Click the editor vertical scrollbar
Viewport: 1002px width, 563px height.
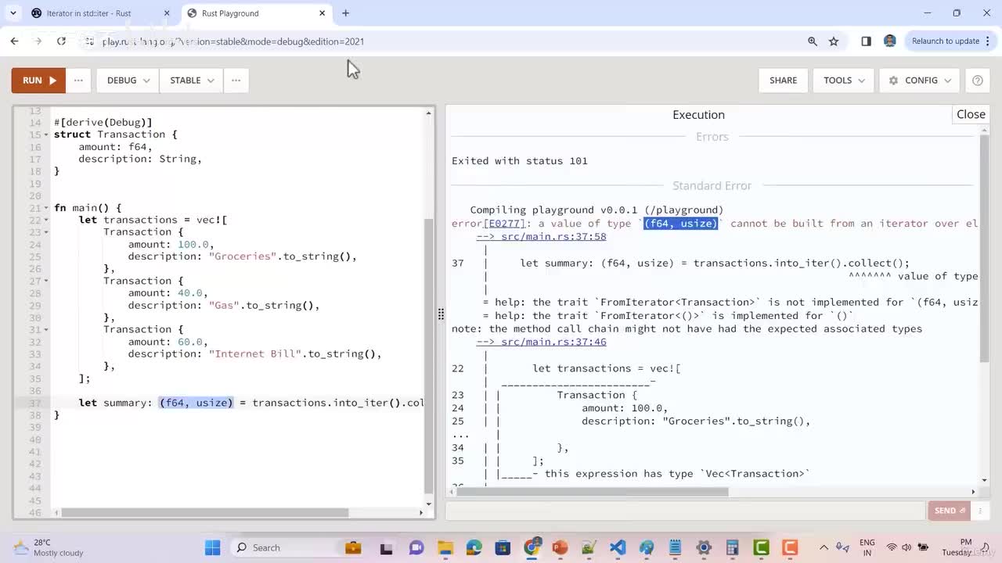[x=428, y=356]
